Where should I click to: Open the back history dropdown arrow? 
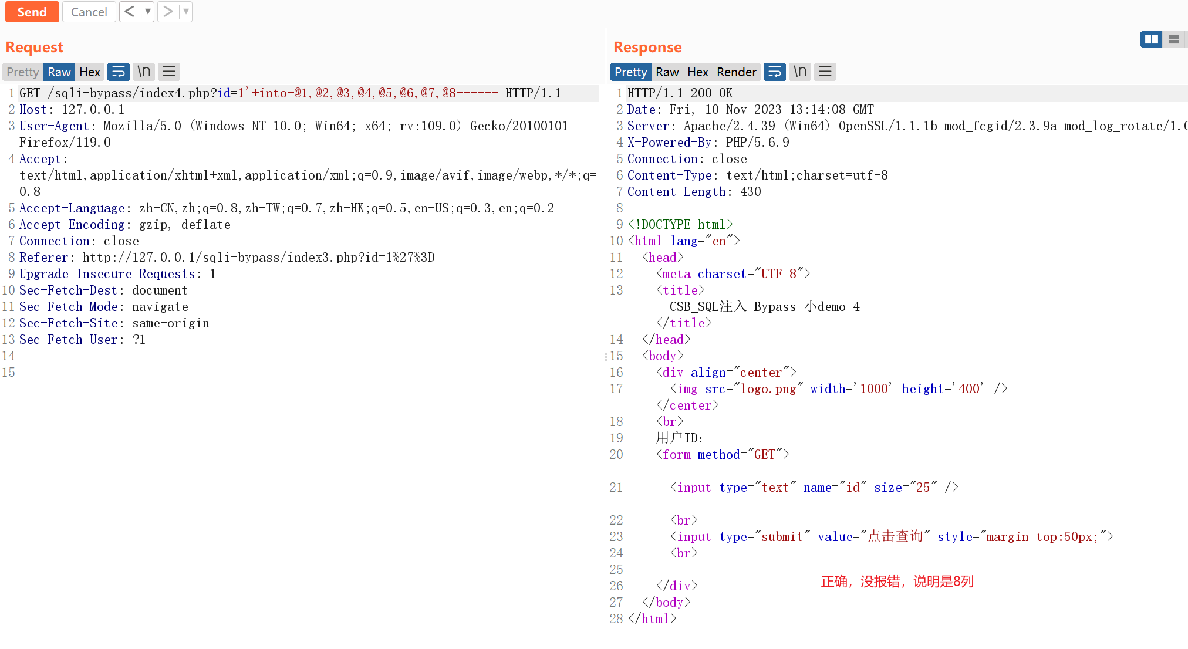coord(147,12)
